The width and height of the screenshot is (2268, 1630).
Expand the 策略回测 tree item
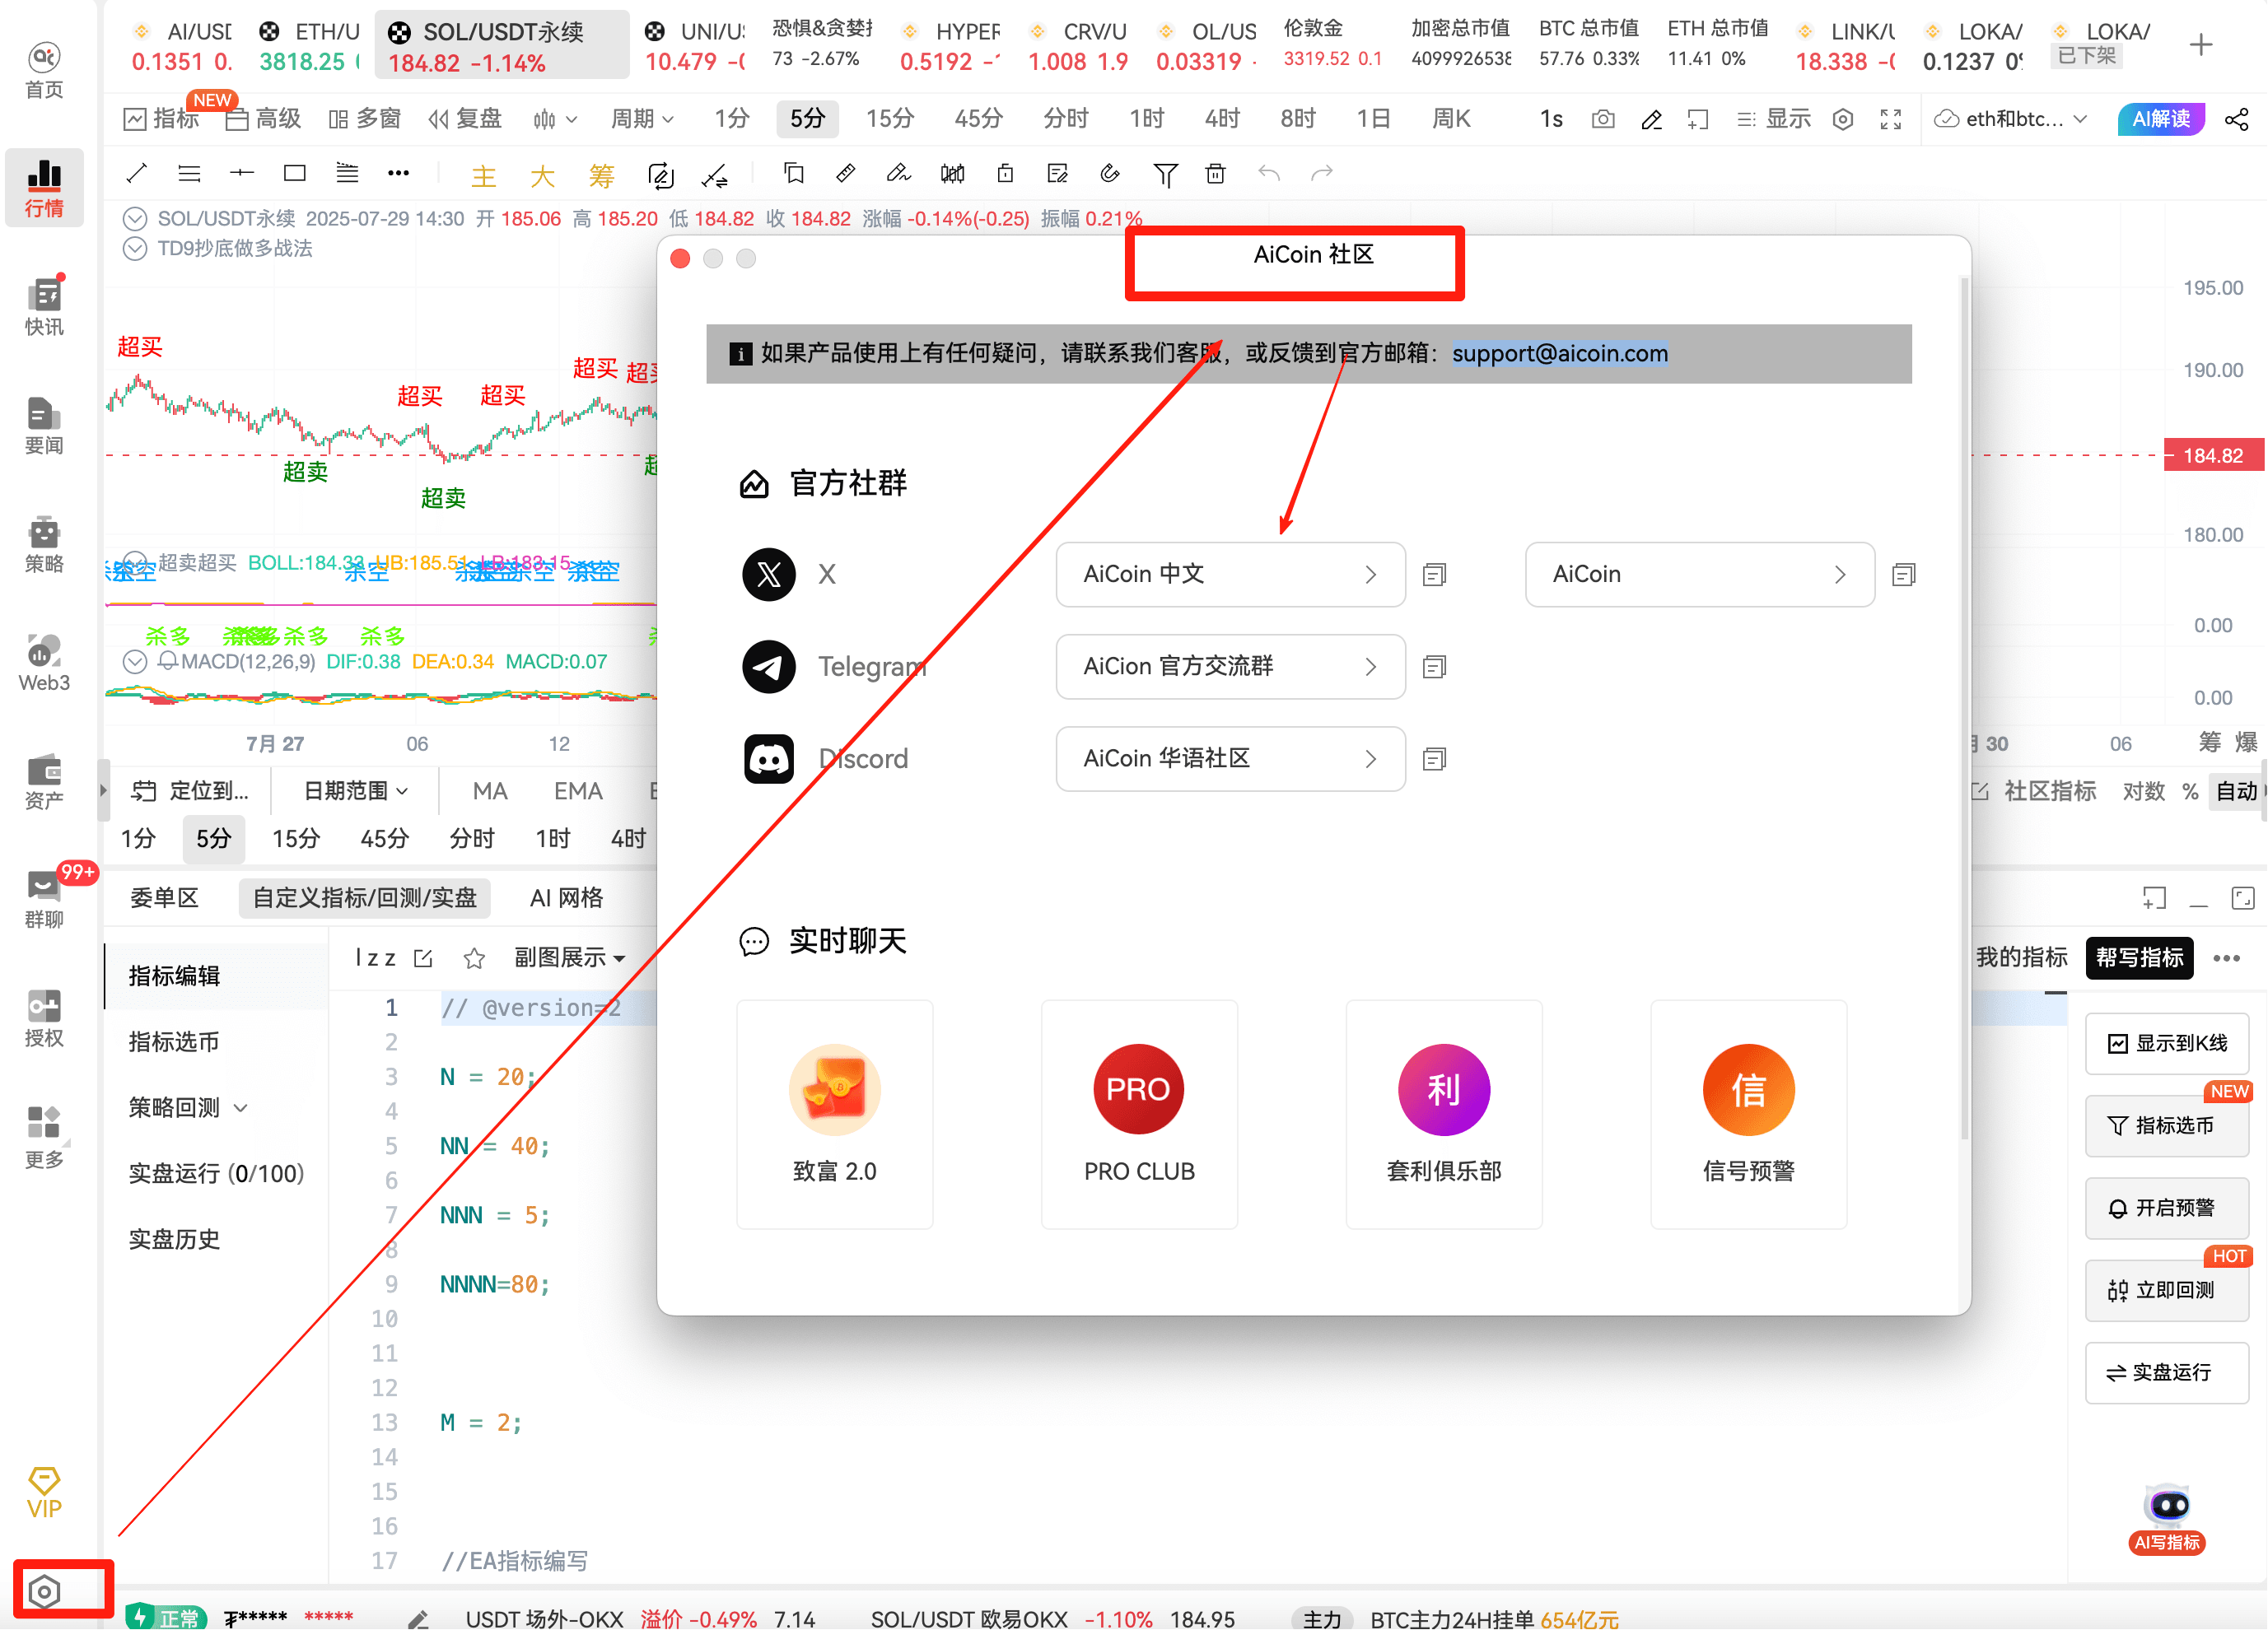188,1108
